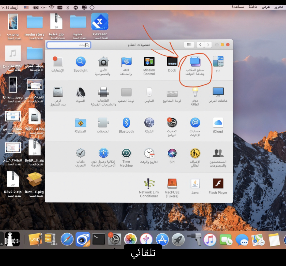
Task: Open the Sharing (المشاركة) folder icon
Action: click(x=80, y=123)
